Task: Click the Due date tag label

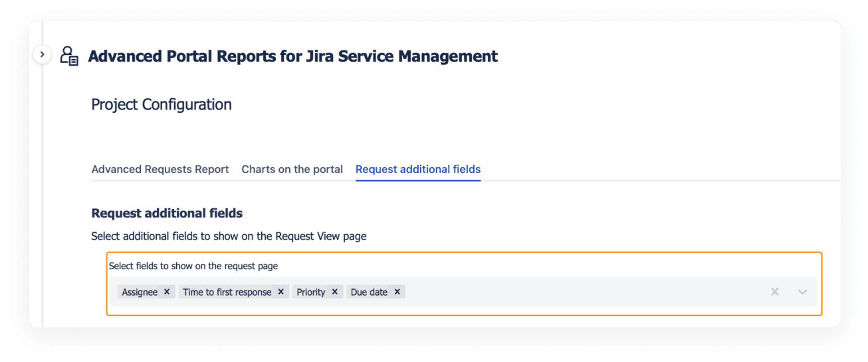Action: coord(369,292)
